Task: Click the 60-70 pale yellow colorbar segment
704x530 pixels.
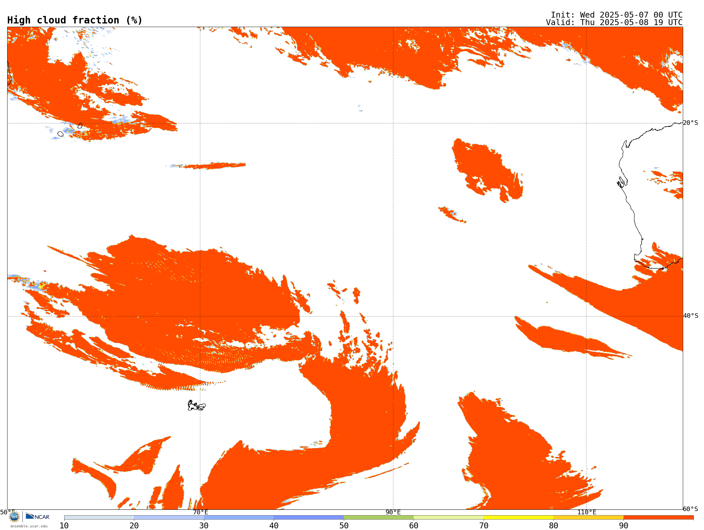Action: 448,518
